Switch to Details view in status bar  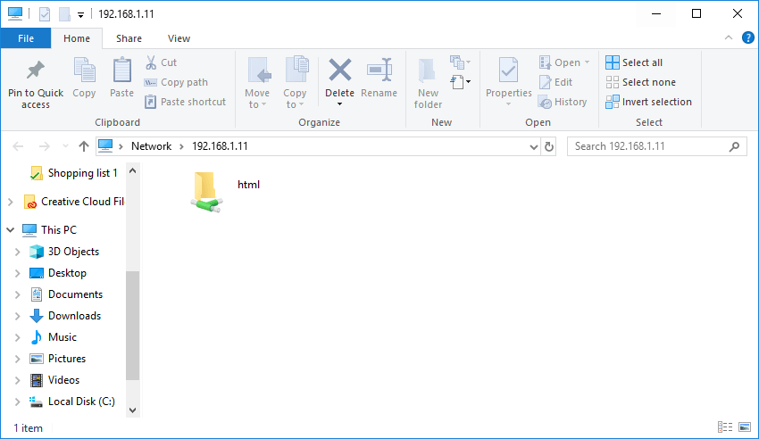pos(725,427)
